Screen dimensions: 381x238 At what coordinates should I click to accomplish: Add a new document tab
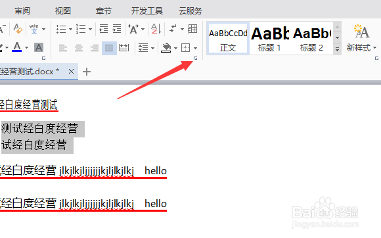[x=87, y=72]
